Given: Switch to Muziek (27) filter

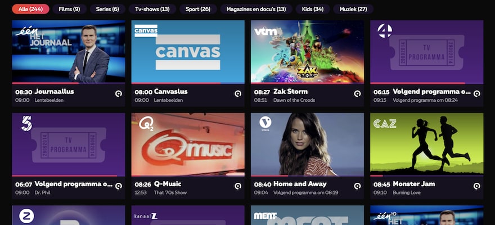Looking at the screenshot, I should (x=353, y=9).
